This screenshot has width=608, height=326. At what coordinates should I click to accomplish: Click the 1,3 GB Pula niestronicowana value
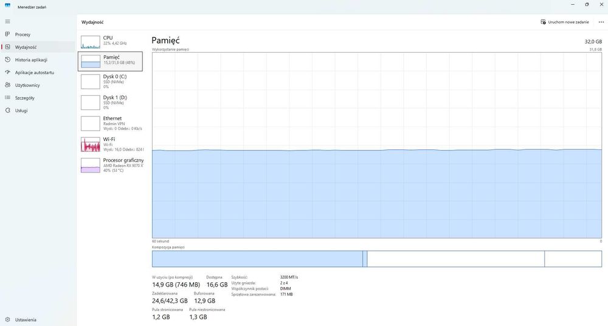tap(198, 317)
